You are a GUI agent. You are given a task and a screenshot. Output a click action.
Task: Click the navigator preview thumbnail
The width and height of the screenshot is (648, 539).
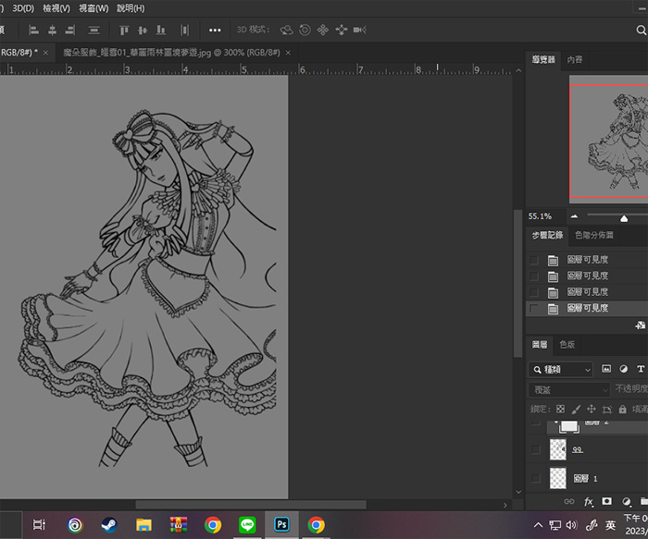[608, 141]
